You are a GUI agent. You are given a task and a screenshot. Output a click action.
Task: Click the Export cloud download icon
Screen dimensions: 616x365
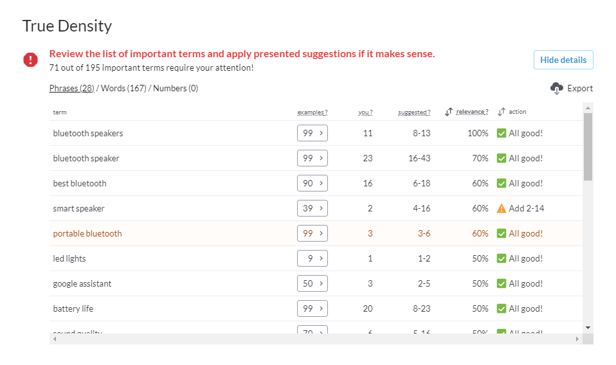coord(557,88)
